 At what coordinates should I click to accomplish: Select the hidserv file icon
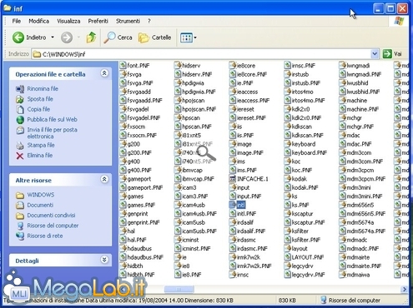coord(178,66)
